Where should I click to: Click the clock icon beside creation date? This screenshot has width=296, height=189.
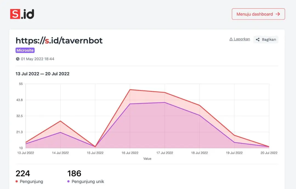(18, 59)
